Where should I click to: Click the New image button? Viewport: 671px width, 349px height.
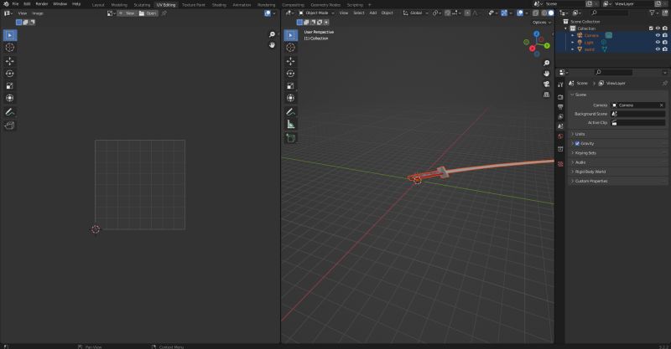[127, 13]
